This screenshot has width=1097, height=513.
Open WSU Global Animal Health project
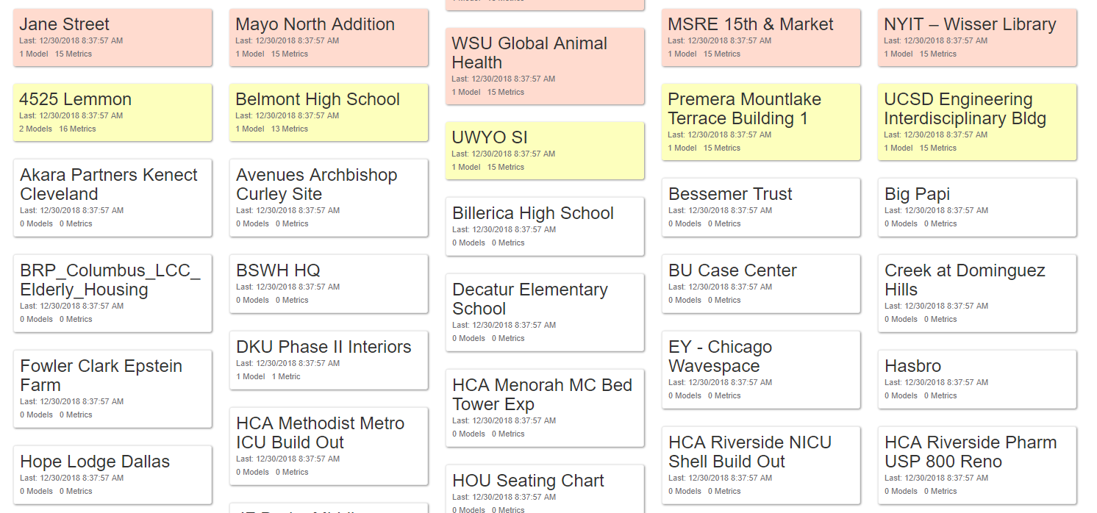click(545, 65)
